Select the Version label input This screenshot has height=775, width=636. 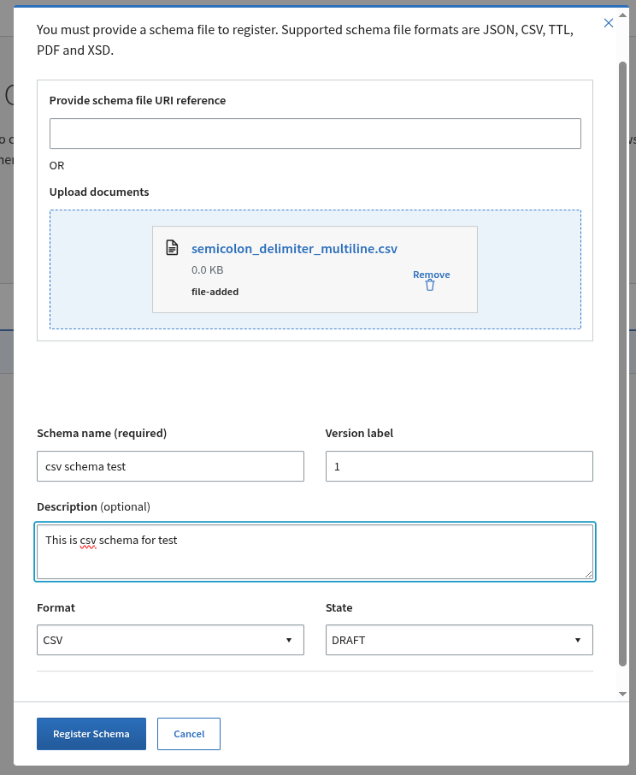459,466
